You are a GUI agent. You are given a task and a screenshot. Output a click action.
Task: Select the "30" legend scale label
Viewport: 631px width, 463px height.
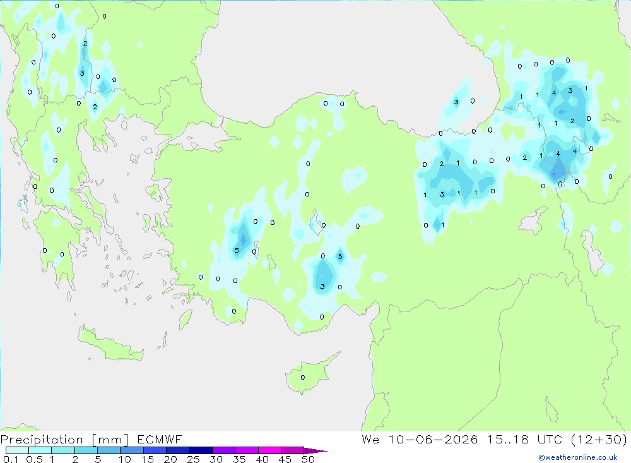pyautogui.click(x=216, y=459)
